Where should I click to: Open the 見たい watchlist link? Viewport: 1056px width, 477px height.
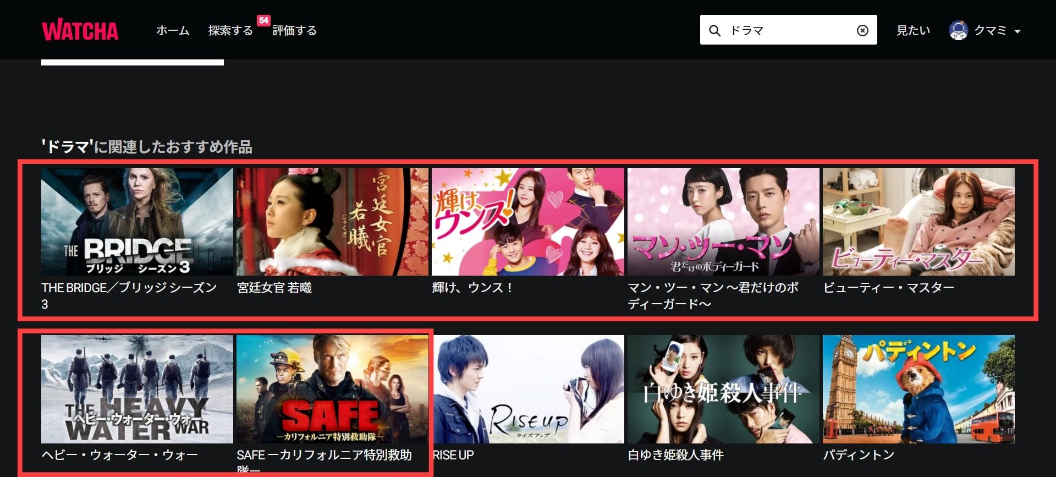point(913,31)
